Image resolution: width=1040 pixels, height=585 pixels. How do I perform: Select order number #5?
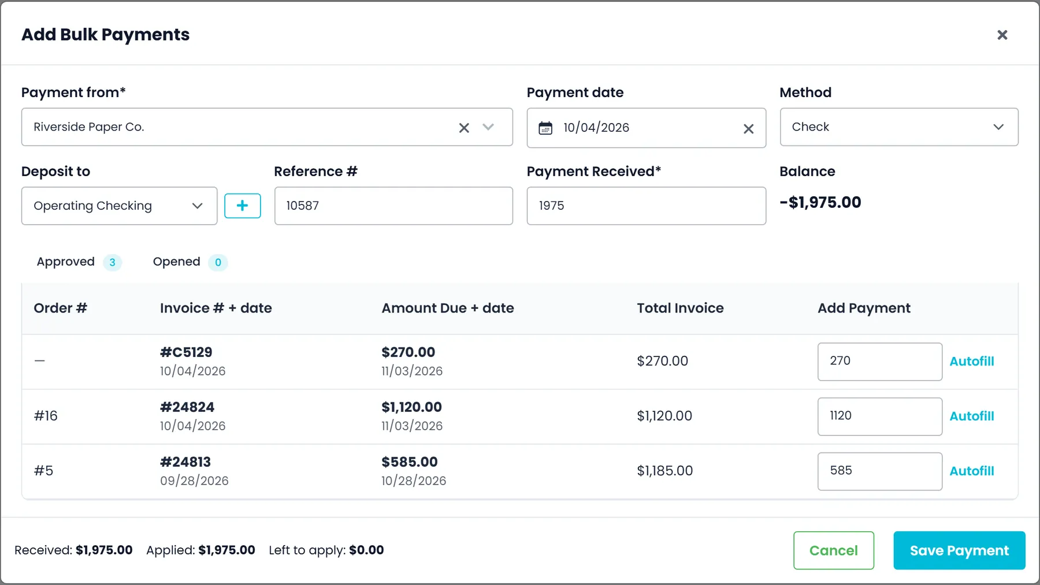43,471
